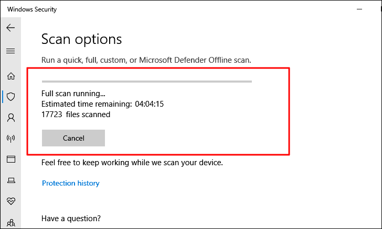Open the hamburger navigation menu
Viewport: 382px width, 229px height.
[10, 51]
